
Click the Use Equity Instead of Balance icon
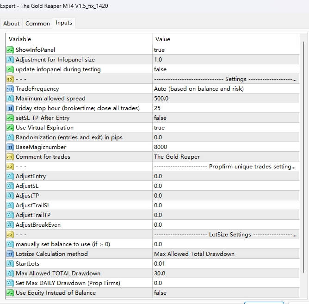[x=10, y=293]
